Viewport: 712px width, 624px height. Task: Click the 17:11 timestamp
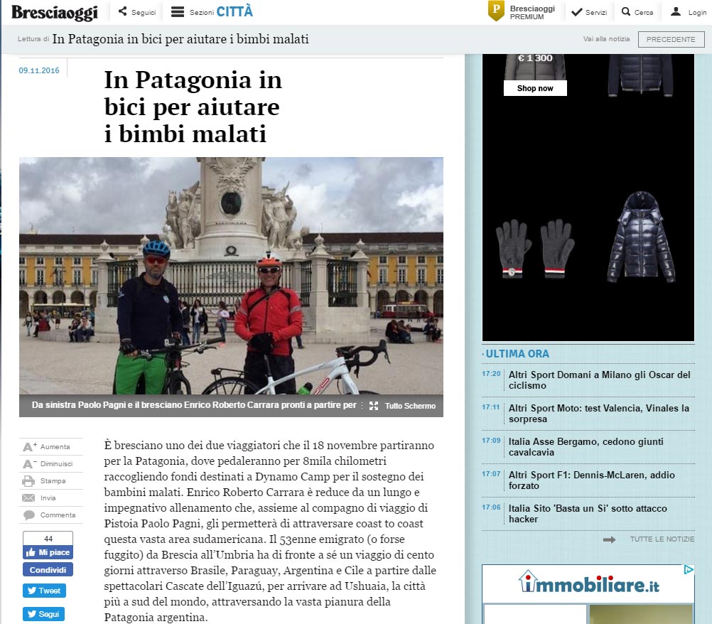491,407
